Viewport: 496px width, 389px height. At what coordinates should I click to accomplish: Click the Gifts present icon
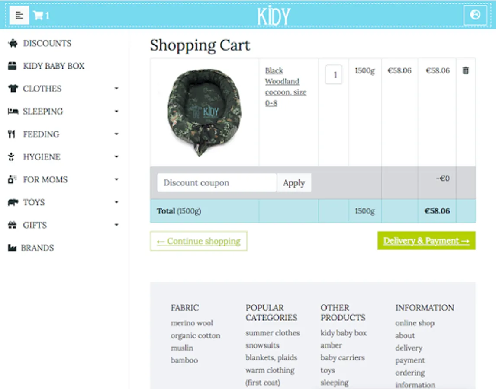pos(12,225)
